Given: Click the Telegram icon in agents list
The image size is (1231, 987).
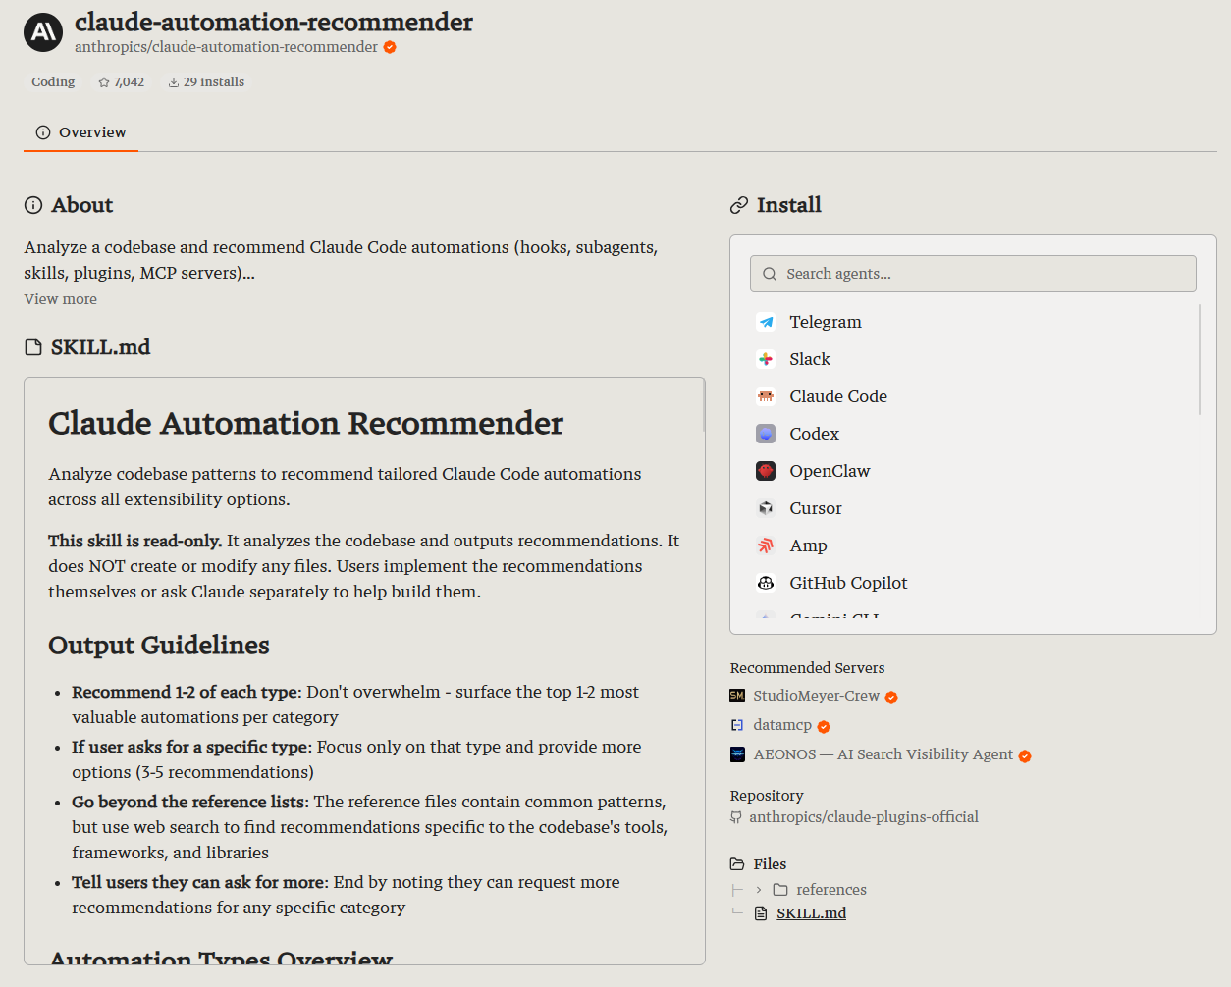Looking at the screenshot, I should pyautogui.click(x=766, y=322).
